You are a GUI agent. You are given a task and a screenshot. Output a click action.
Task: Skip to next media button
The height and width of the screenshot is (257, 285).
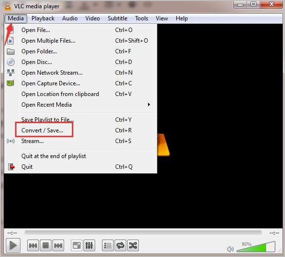tap(58, 245)
